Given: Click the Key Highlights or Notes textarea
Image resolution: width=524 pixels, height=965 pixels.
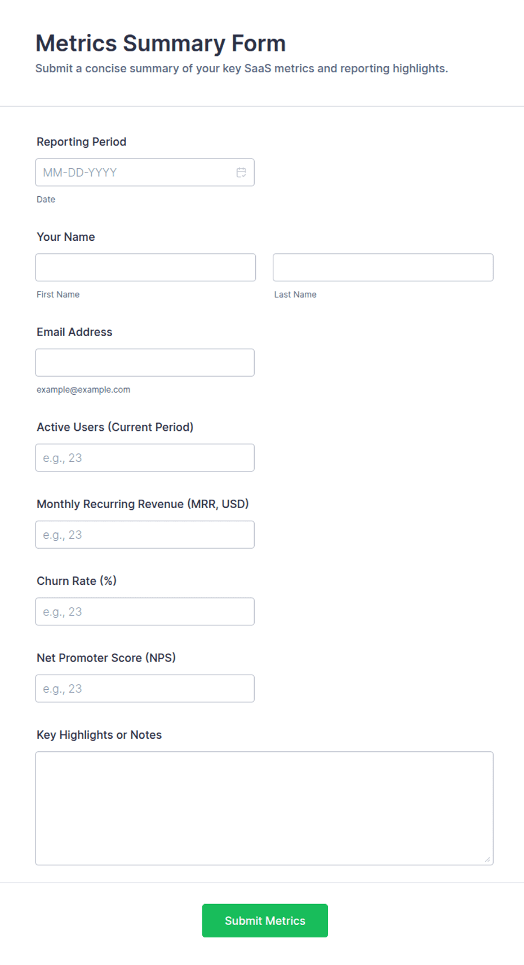Looking at the screenshot, I should click(x=264, y=808).
